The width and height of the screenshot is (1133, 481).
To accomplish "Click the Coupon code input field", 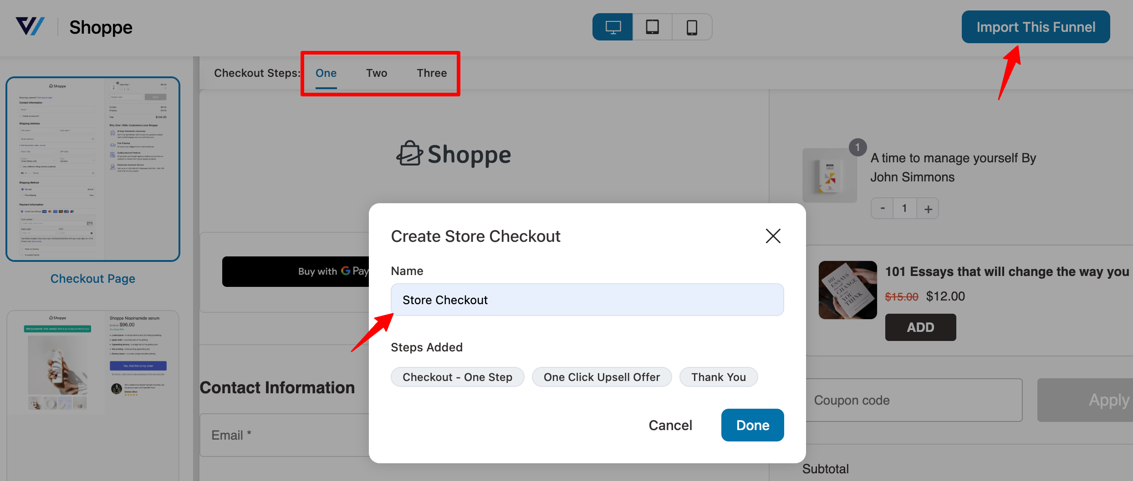I will [x=914, y=400].
